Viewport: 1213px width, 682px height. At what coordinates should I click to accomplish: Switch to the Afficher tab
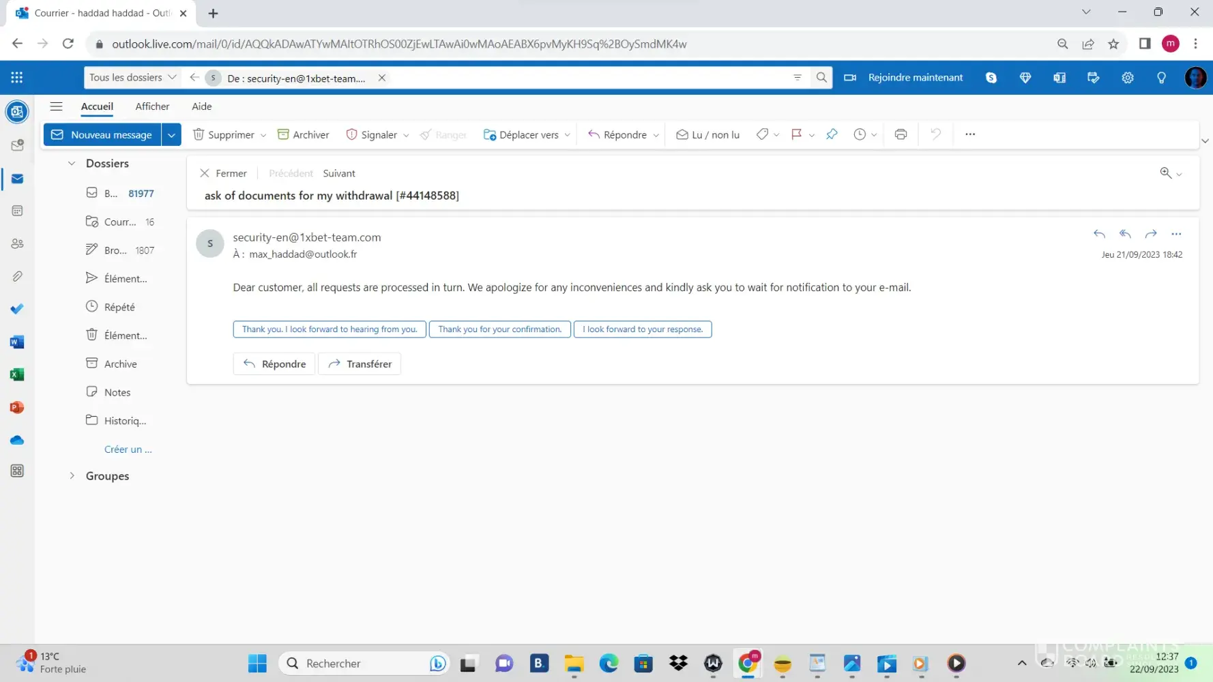(x=152, y=106)
